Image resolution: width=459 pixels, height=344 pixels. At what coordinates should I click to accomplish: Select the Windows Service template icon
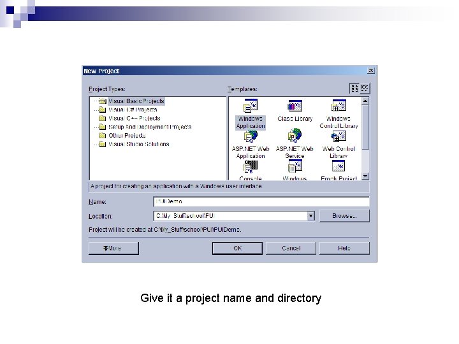click(x=295, y=166)
